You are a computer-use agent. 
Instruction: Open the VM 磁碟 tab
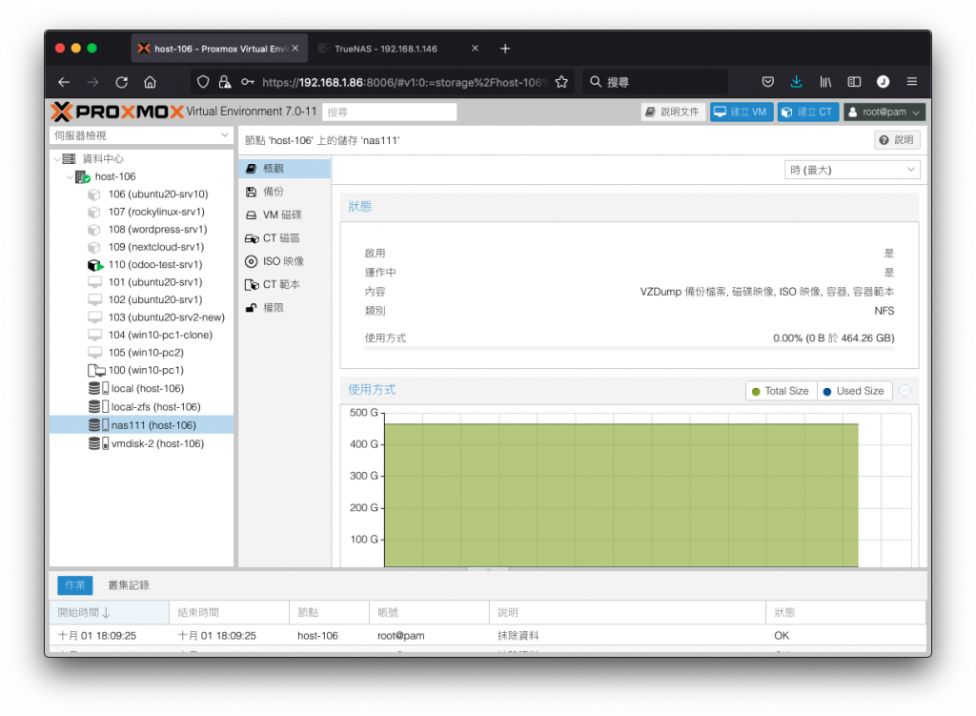(284, 215)
